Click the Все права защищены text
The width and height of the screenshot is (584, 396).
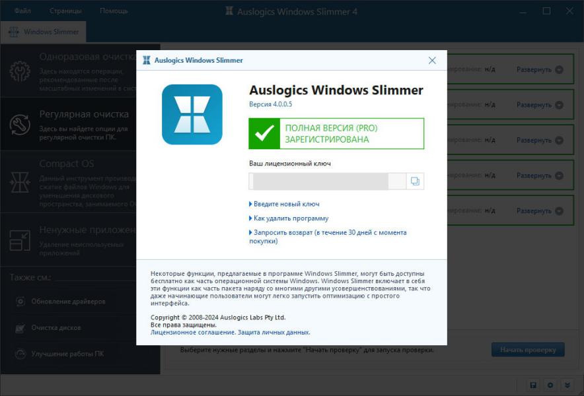tap(183, 325)
